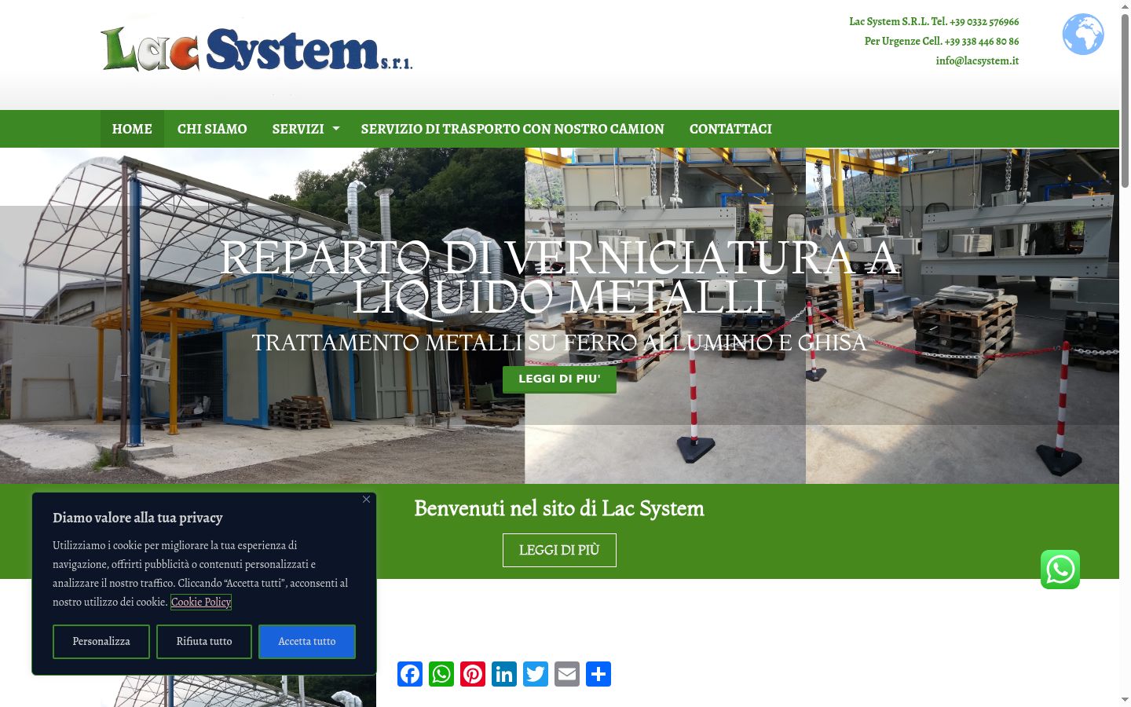The width and height of the screenshot is (1131, 707).
Task: Go to the Home menu item
Action: (132, 129)
